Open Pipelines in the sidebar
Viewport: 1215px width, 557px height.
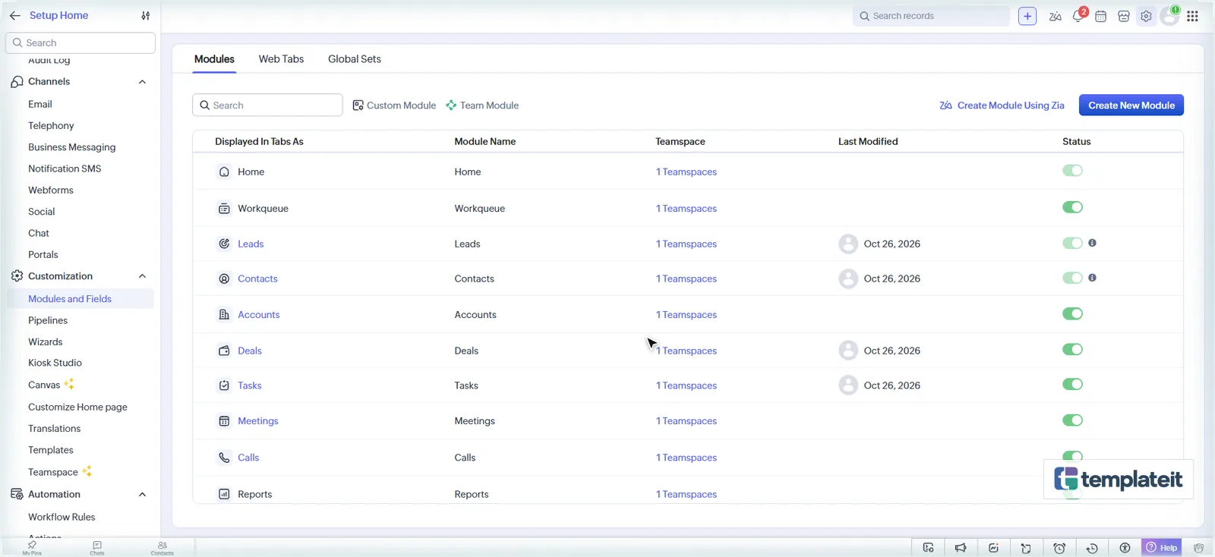click(48, 320)
